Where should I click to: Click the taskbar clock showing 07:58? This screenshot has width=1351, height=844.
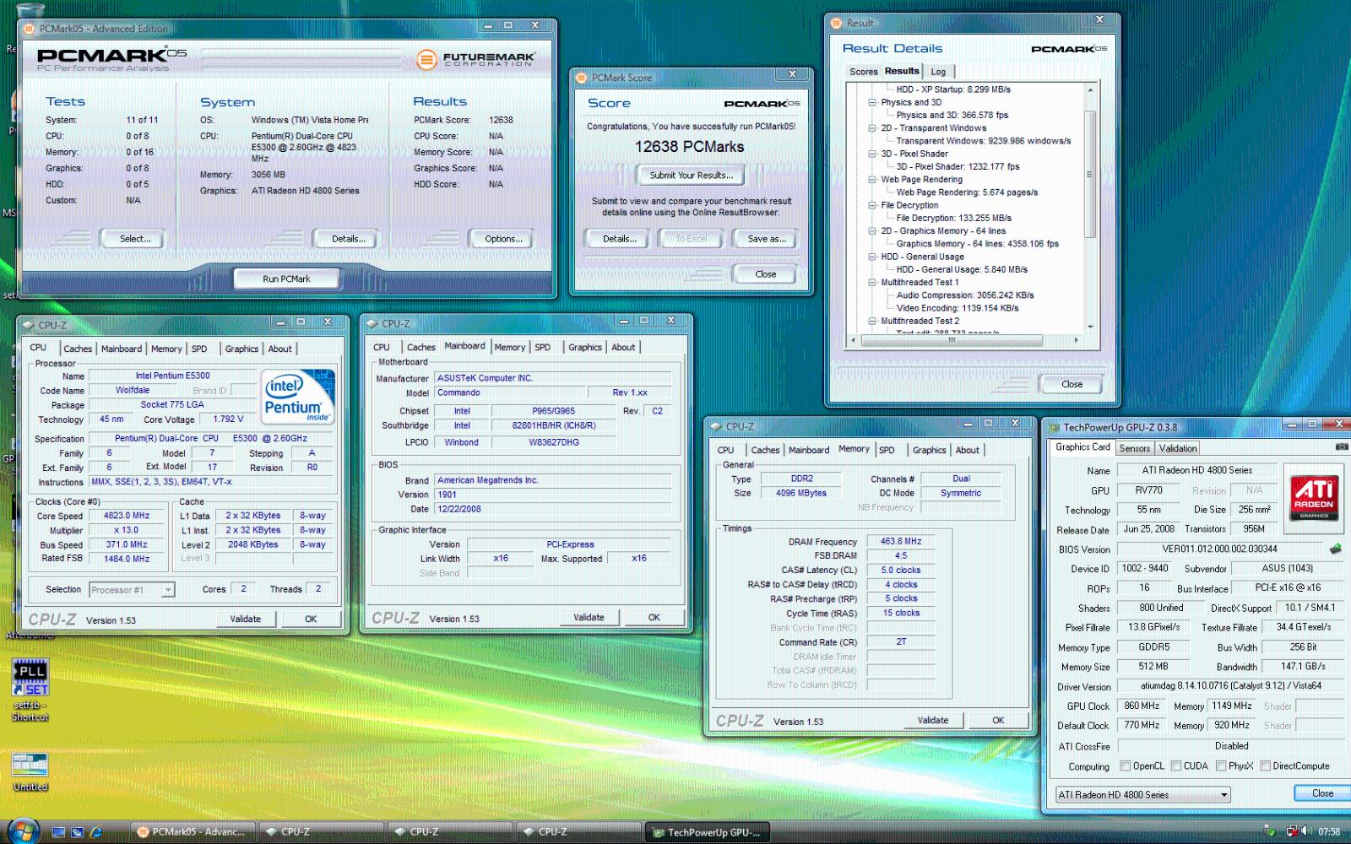coord(1328,831)
